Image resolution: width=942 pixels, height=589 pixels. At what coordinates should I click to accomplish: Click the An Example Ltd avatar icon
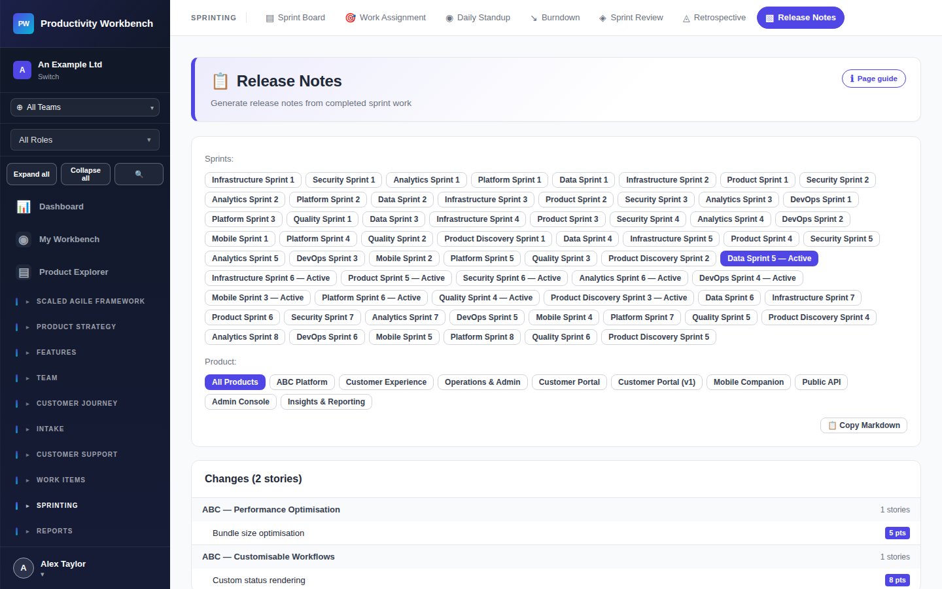coord(22,70)
